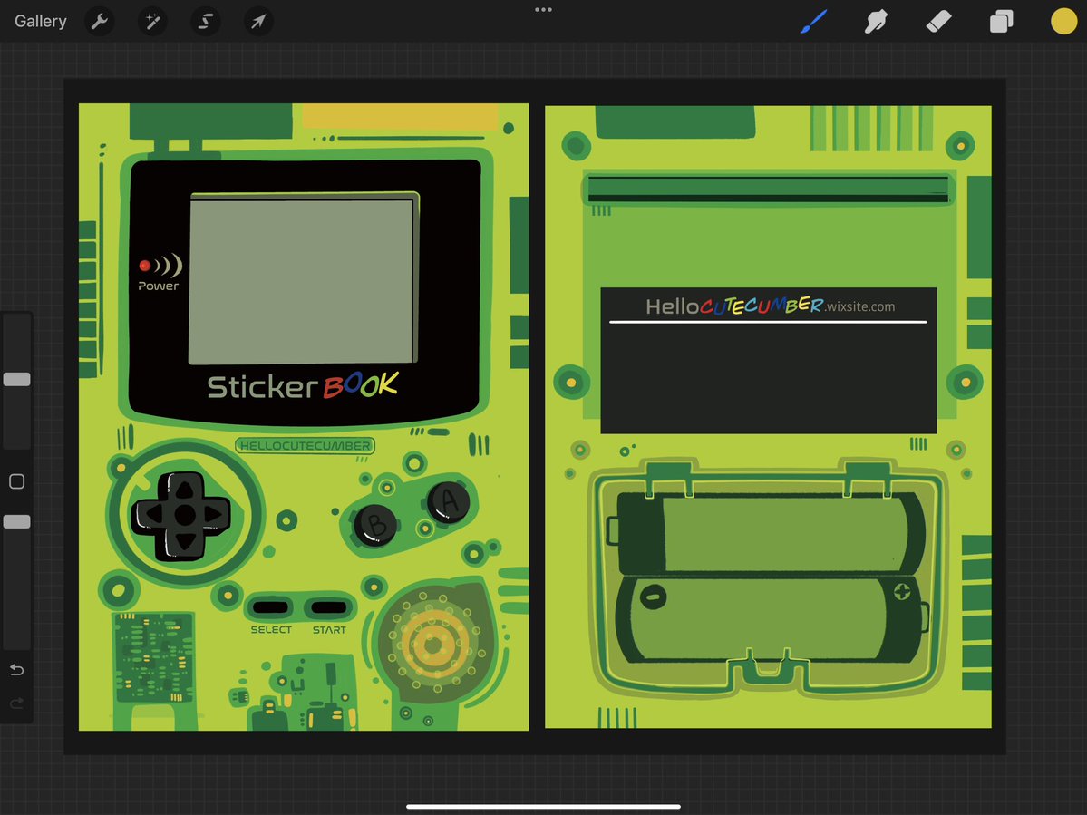Click the iPad home indicator bar
This screenshot has width=1087, height=815.
(x=544, y=807)
